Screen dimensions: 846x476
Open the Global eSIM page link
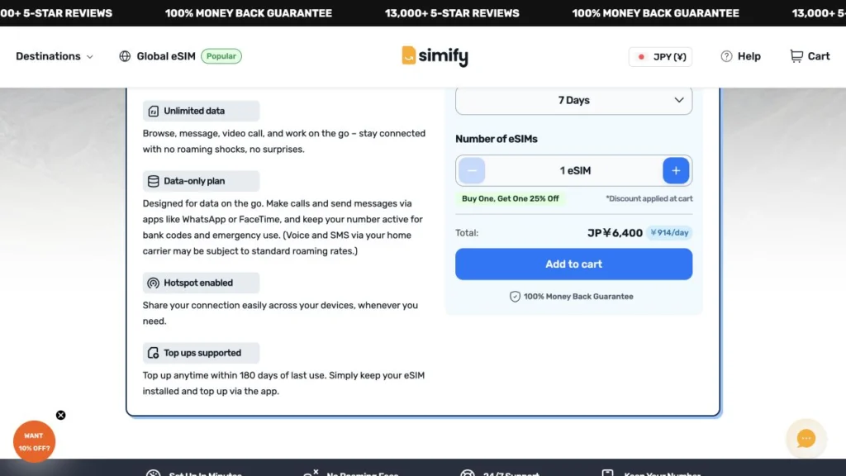click(x=165, y=56)
